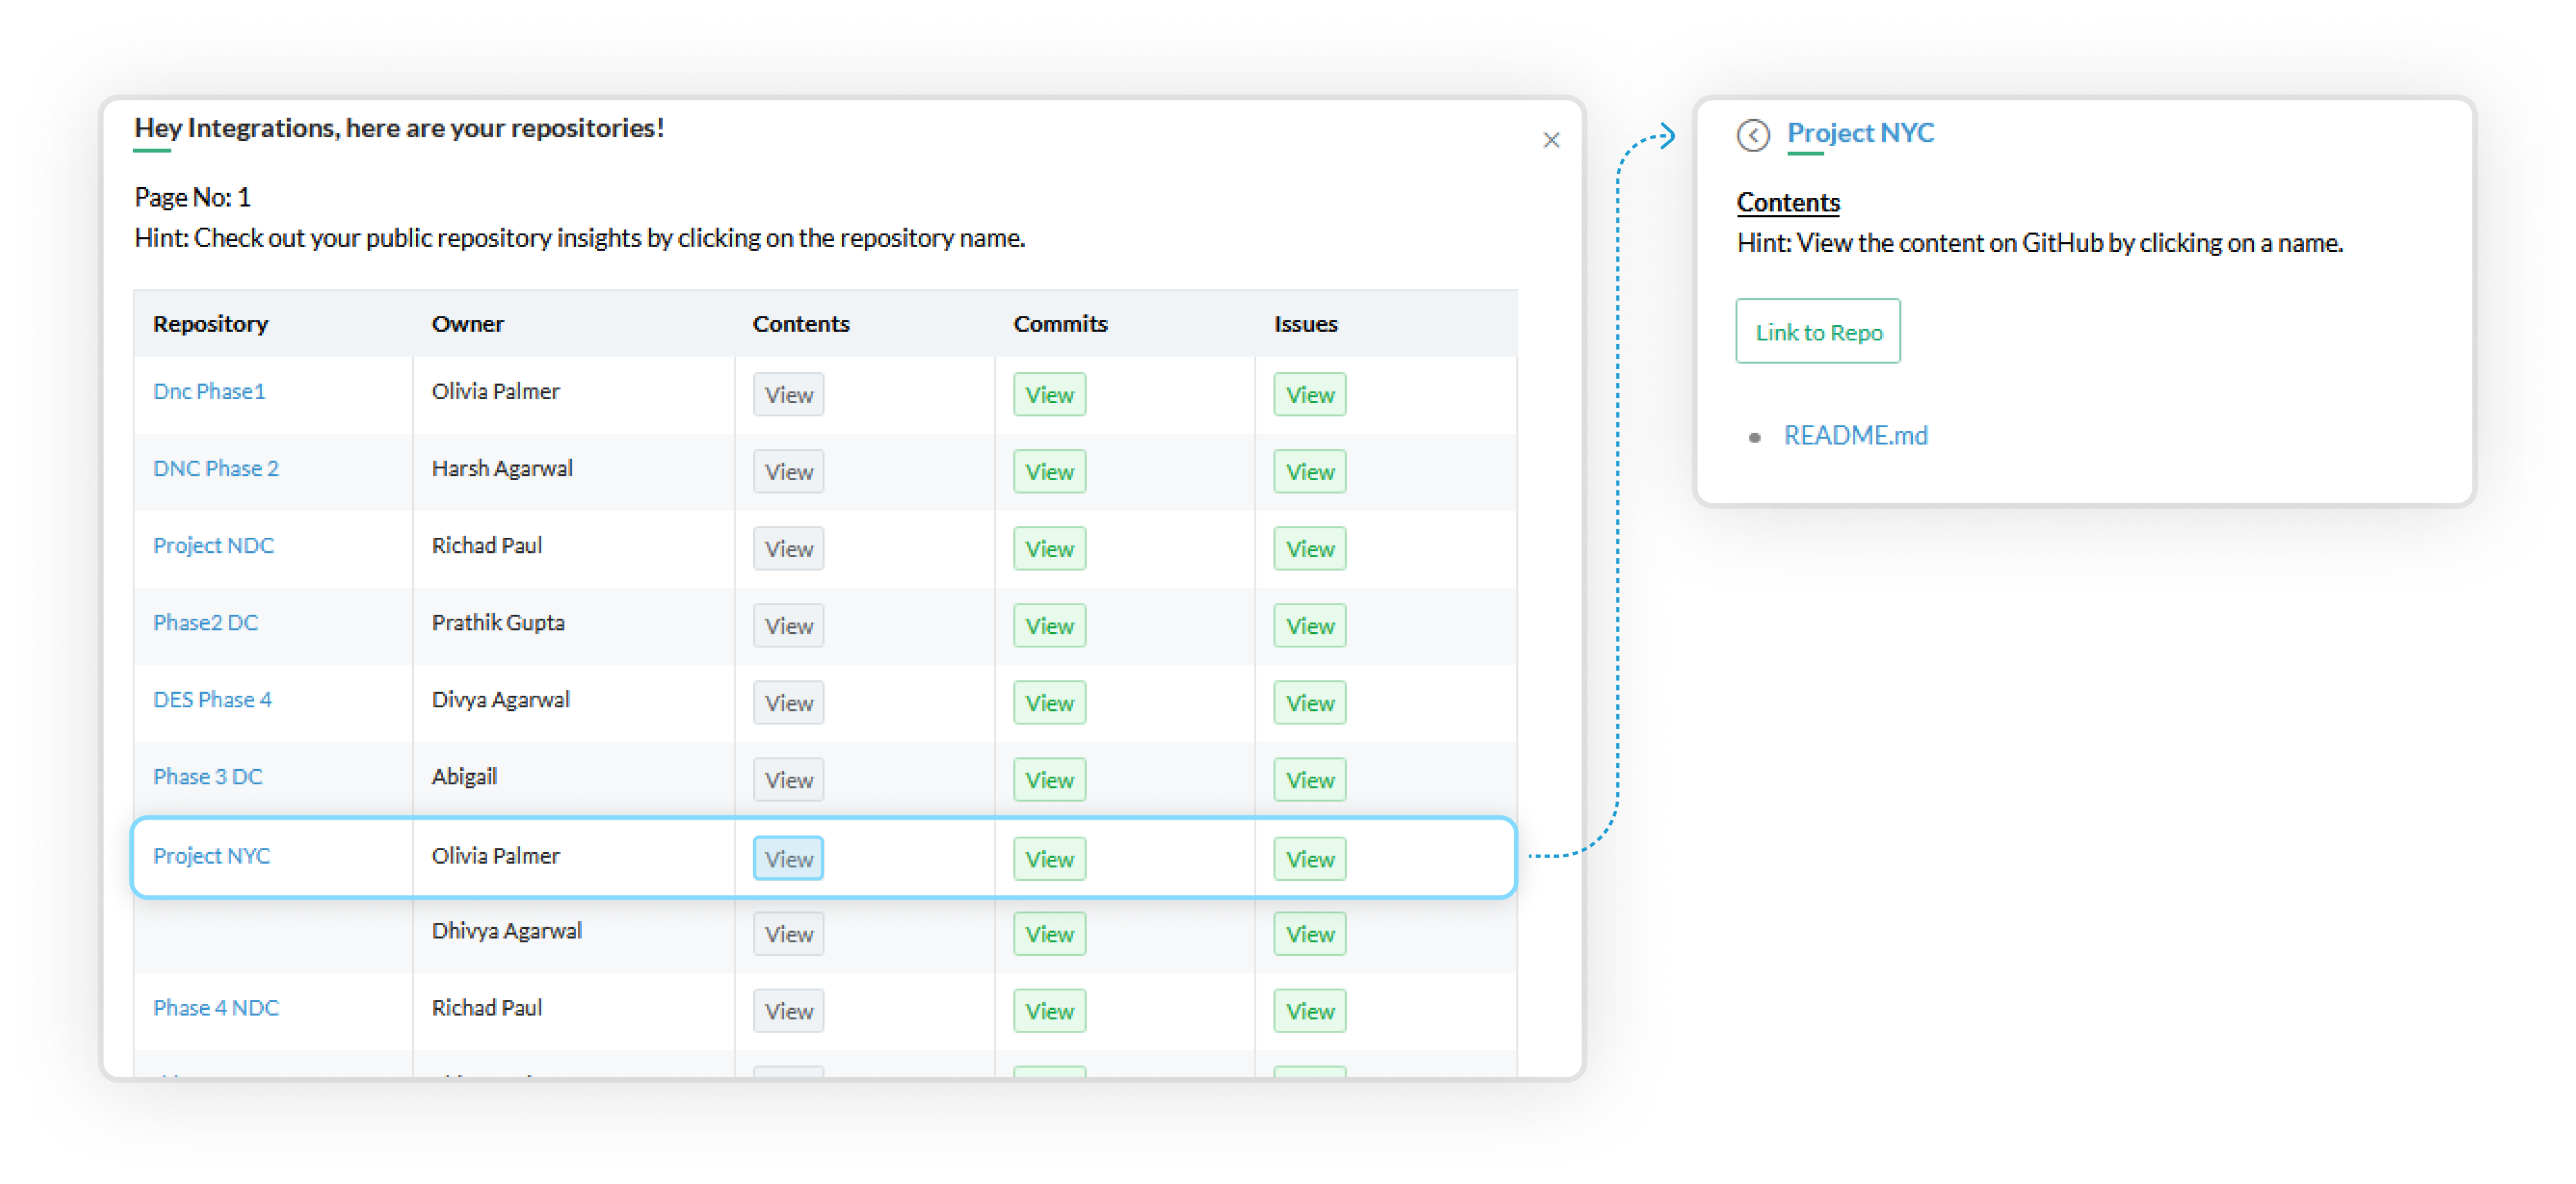Viewport: 2576px width, 1184px height.
Task: Click the back arrow beside Project NYC
Action: click(1752, 135)
